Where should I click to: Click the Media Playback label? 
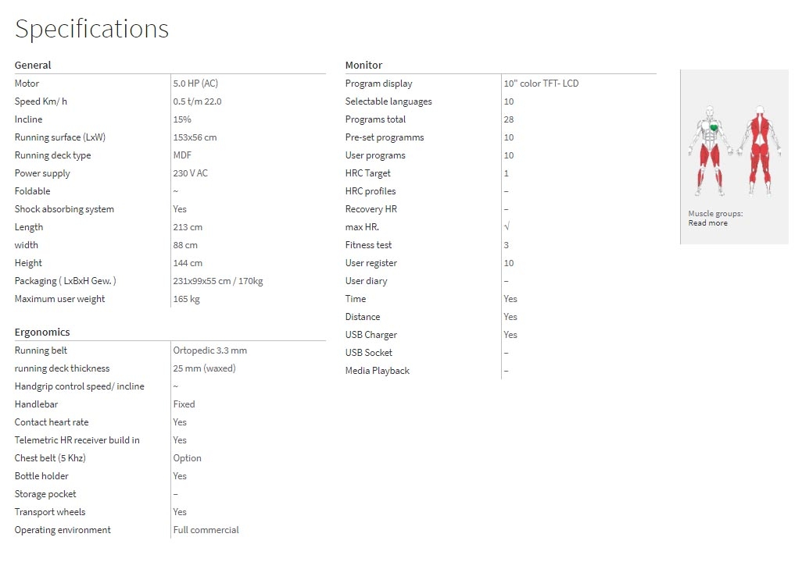click(378, 371)
